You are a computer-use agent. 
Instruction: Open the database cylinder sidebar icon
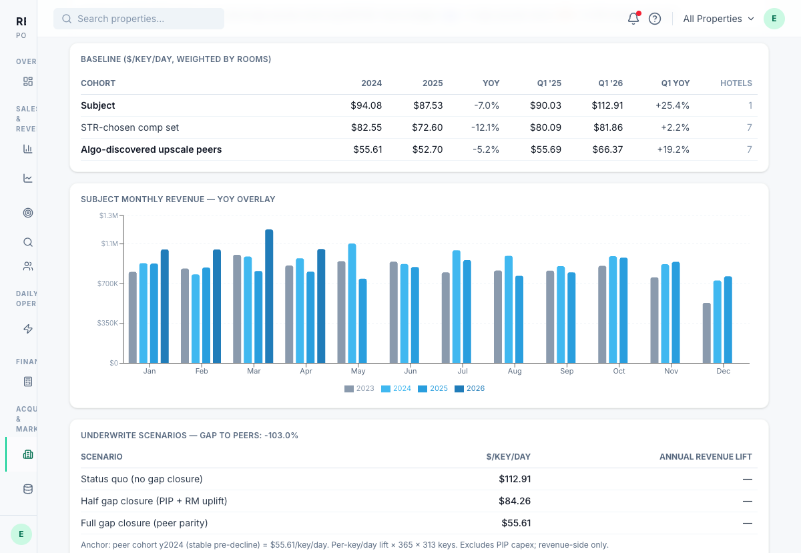click(28, 489)
